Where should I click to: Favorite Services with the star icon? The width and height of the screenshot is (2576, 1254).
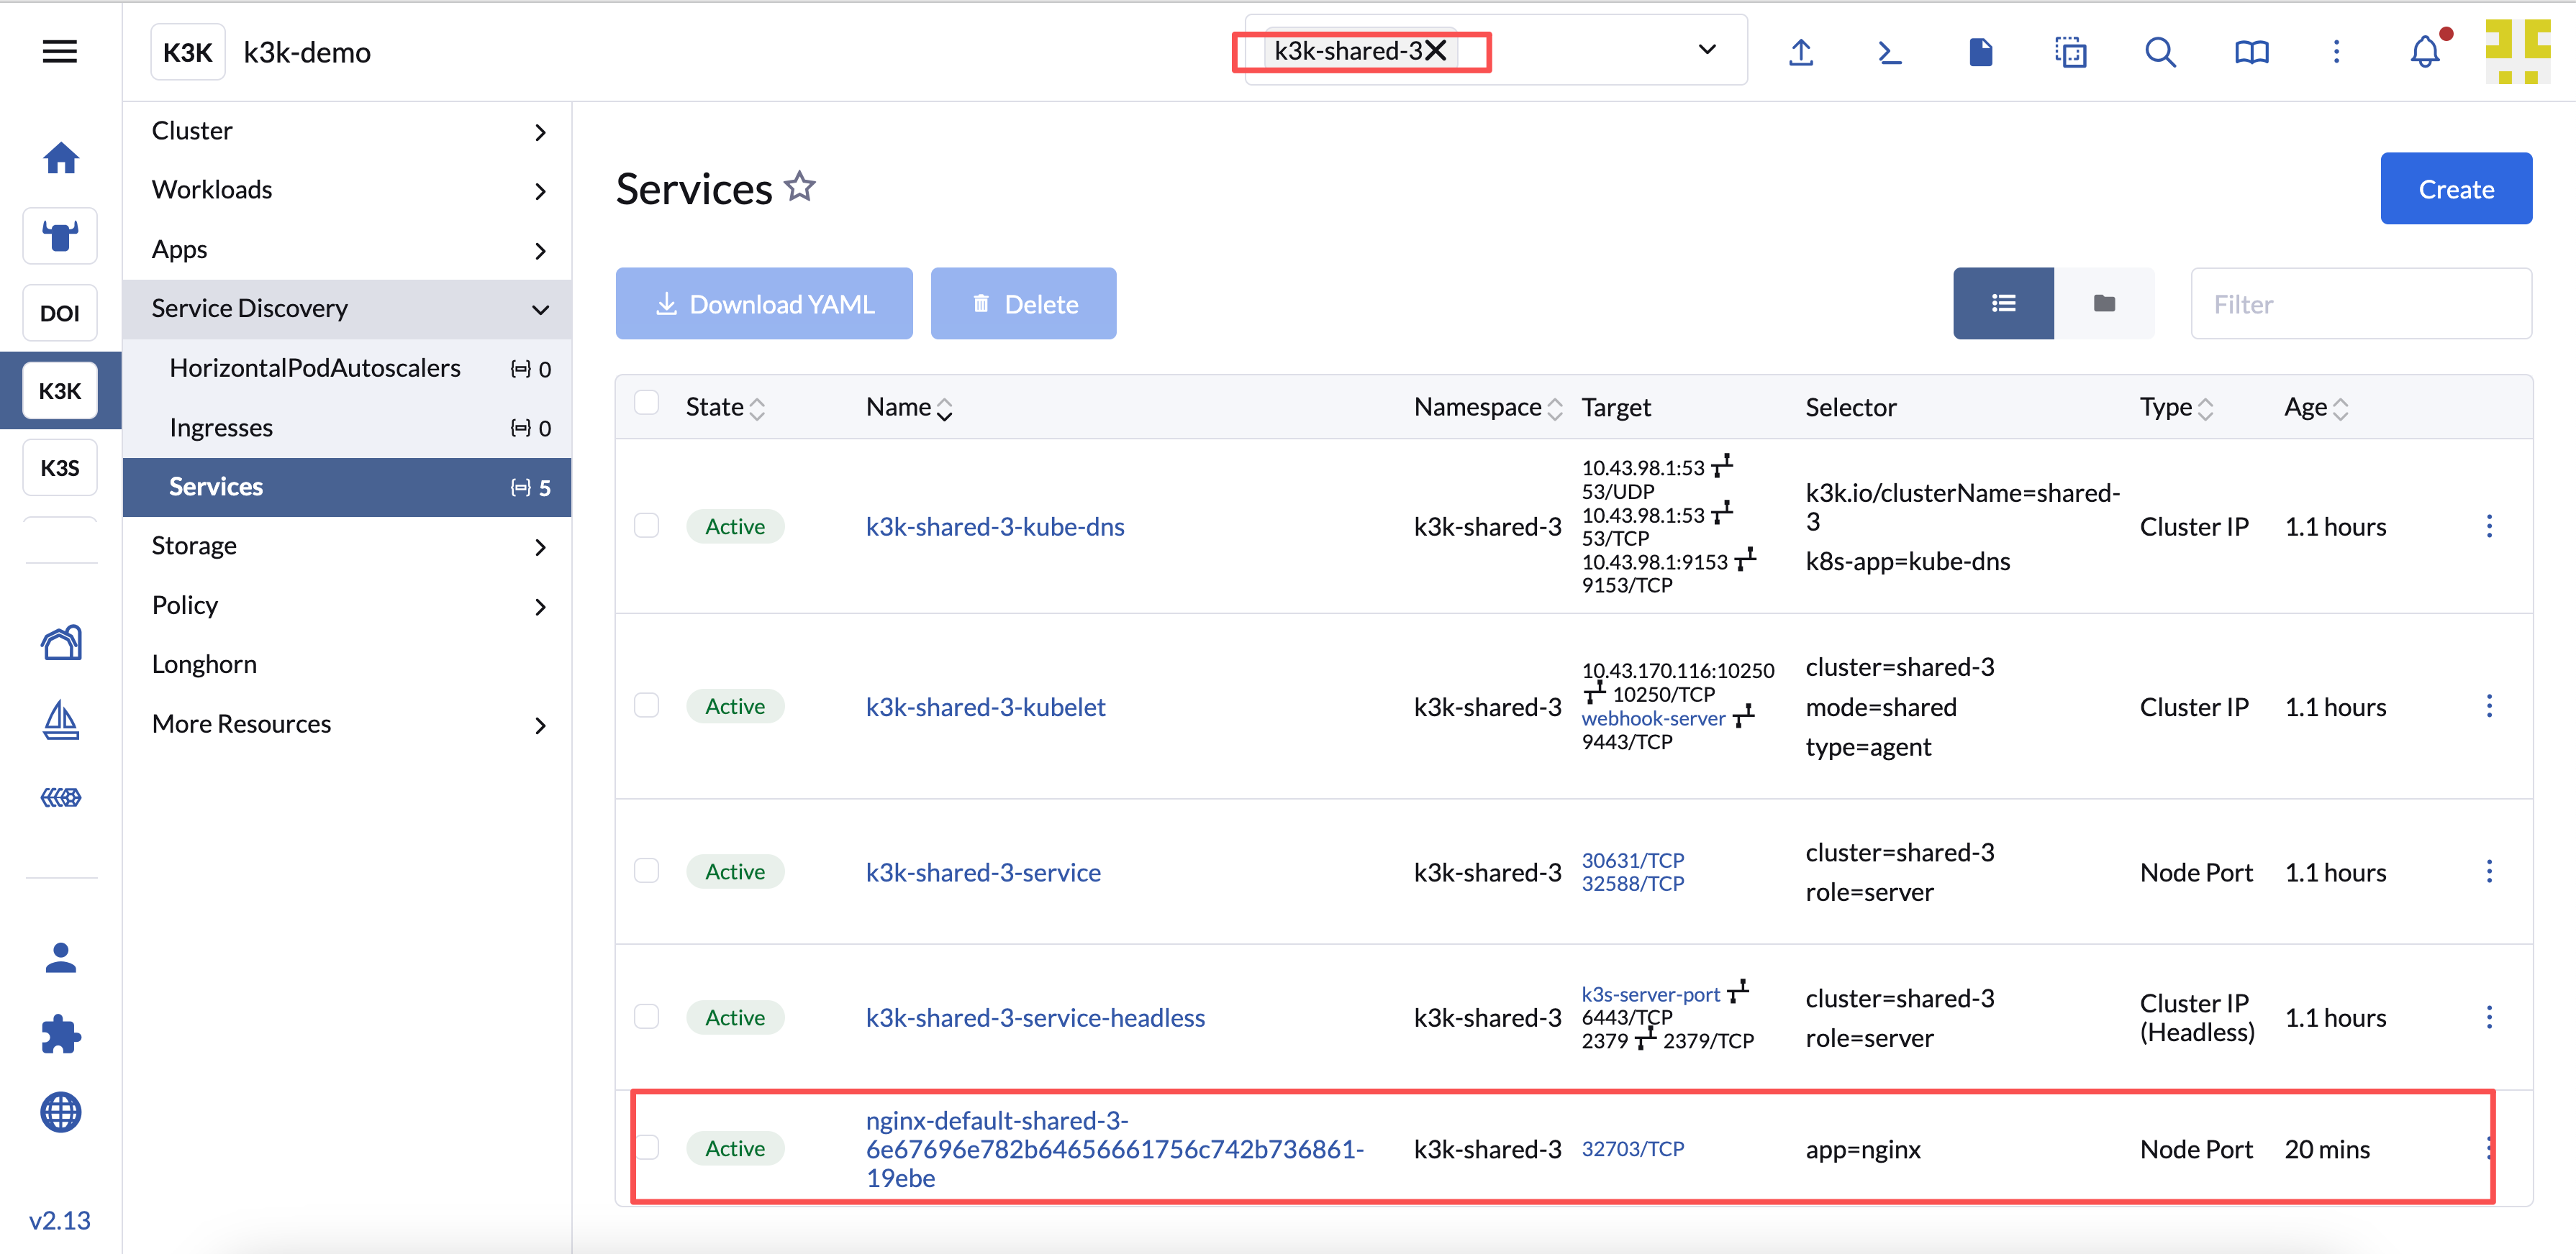coord(800,187)
